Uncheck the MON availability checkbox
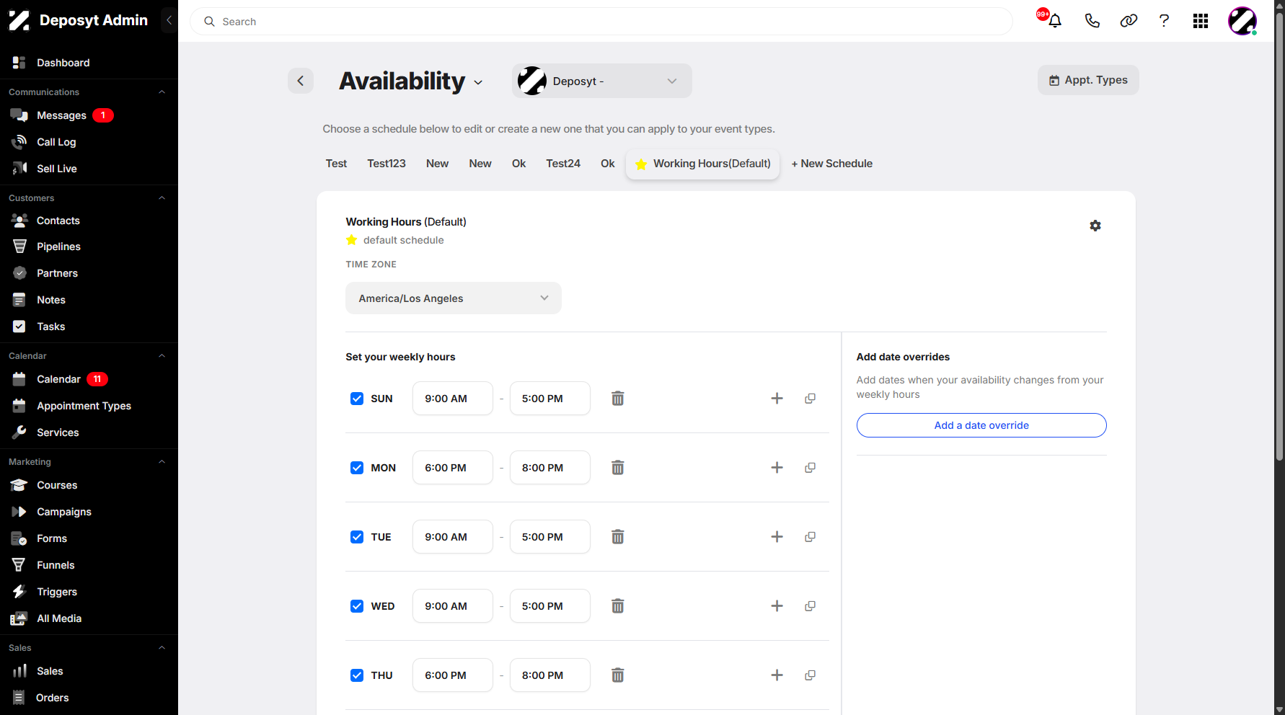Image resolution: width=1285 pixels, height=715 pixels. click(x=357, y=468)
